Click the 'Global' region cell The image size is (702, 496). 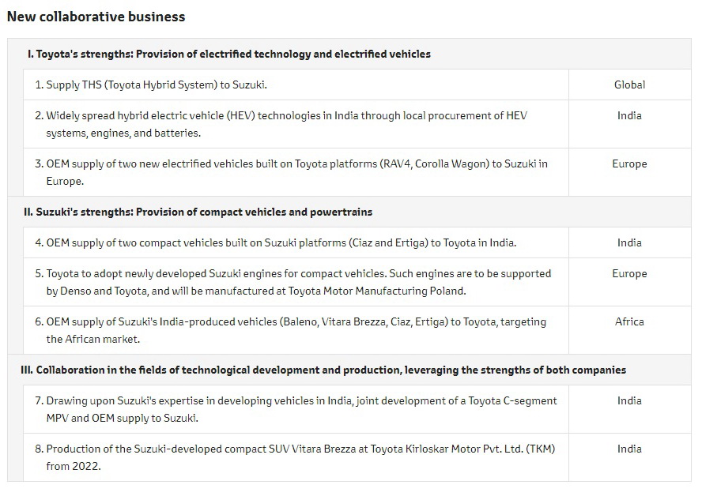(629, 85)
